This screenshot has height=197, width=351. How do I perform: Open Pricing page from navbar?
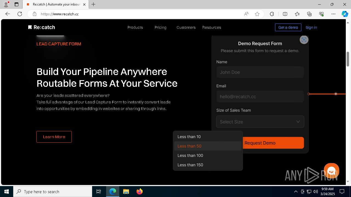[x=160, y=27]
